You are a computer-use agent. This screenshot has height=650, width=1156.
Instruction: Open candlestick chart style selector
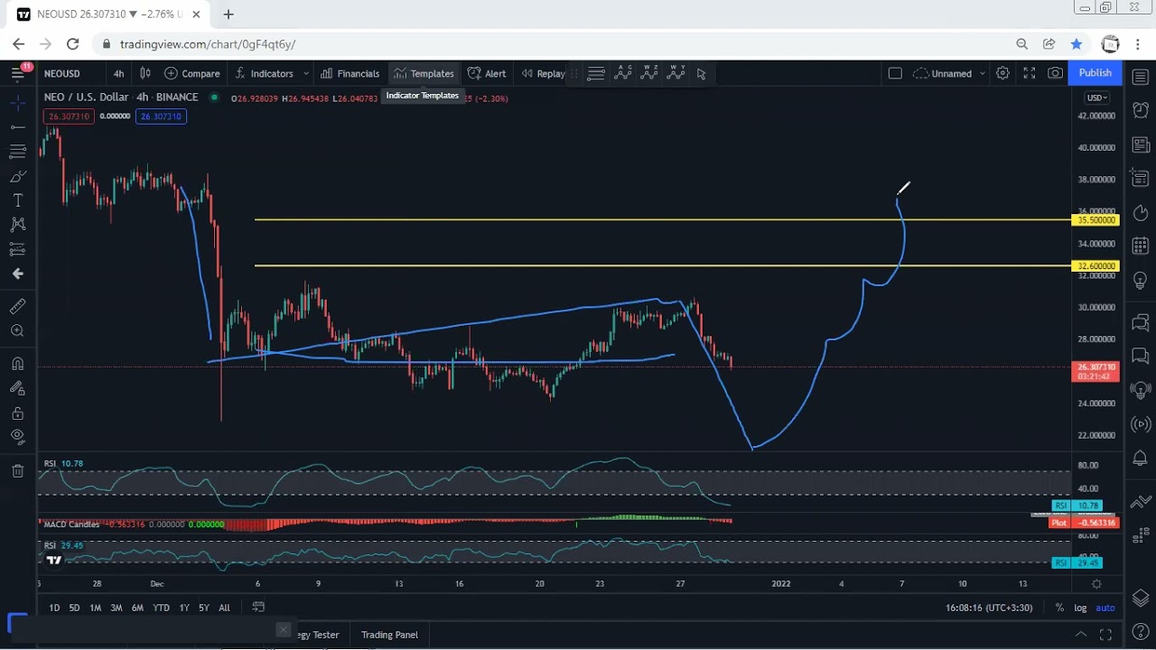(x=144, y=73)
